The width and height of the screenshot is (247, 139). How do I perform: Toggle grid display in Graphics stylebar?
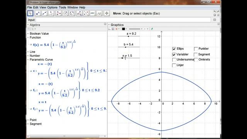113,29
